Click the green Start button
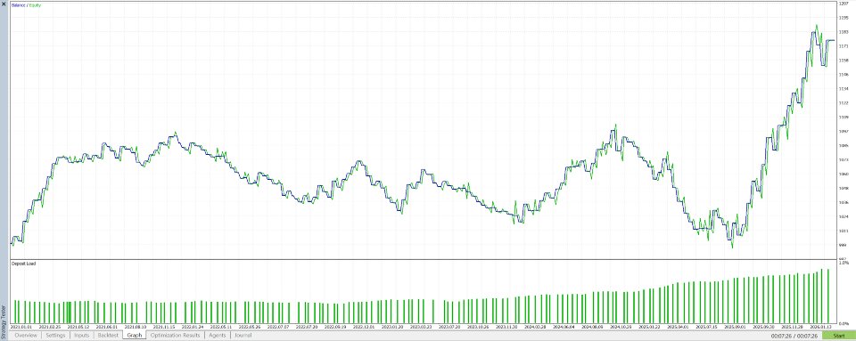856x341 pixels. (838, 336)
